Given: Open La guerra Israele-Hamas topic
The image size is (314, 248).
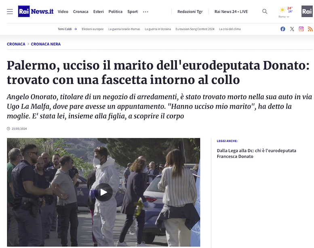Looking at the screenshot, I should point(124,29).
